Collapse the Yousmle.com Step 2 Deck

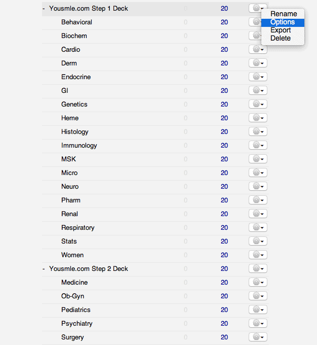44,269
